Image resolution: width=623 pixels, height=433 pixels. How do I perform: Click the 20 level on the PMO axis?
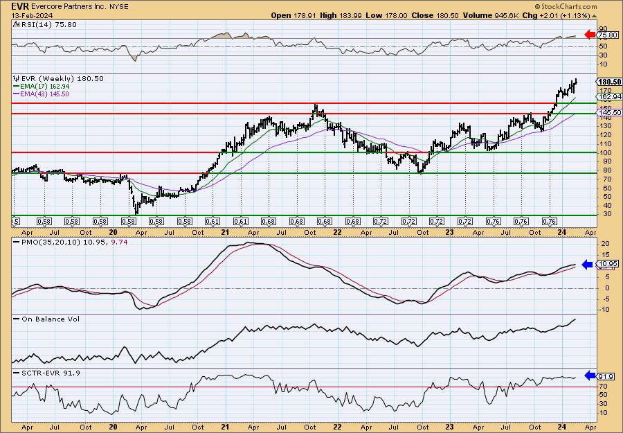click(604, 243)
